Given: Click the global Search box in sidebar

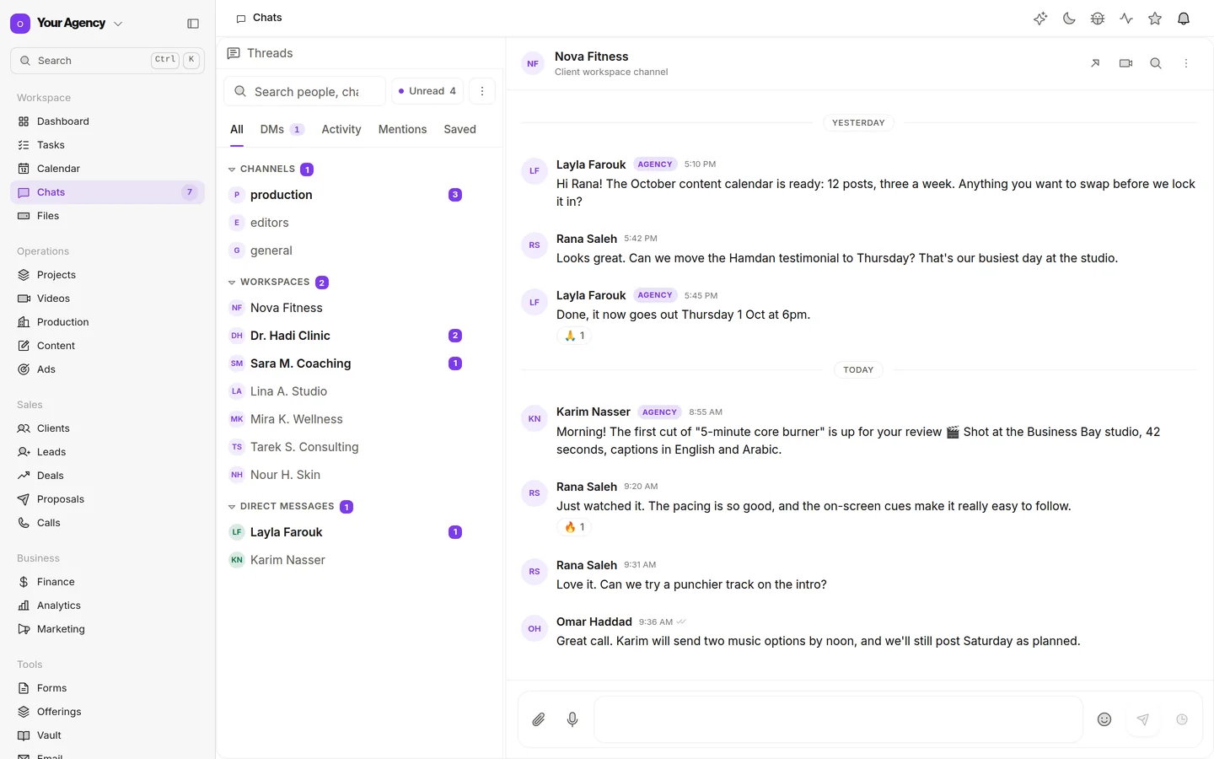Looking at the screenshot, I should (107, 61).
